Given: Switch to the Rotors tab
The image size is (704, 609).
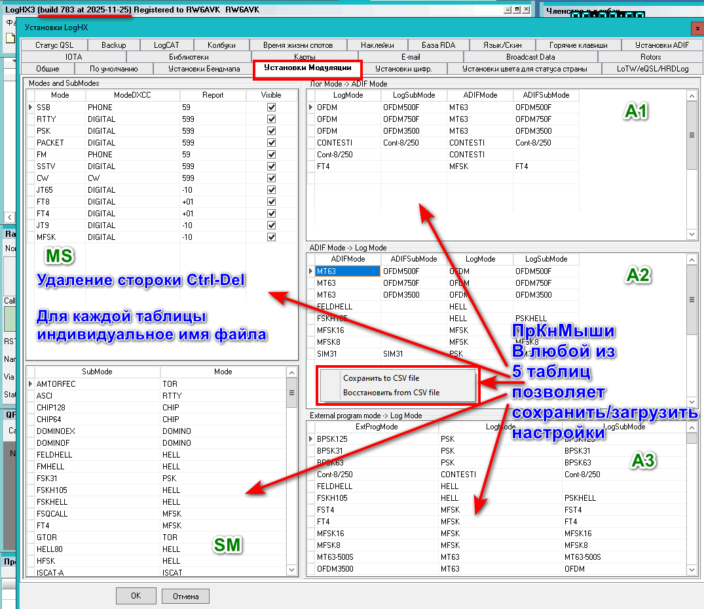Looking at the screenshot, I should coord(650,57).
